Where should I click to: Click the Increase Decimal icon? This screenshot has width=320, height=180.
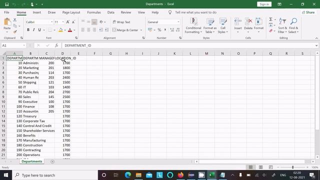pyautogui.click(x=172, y=30)
